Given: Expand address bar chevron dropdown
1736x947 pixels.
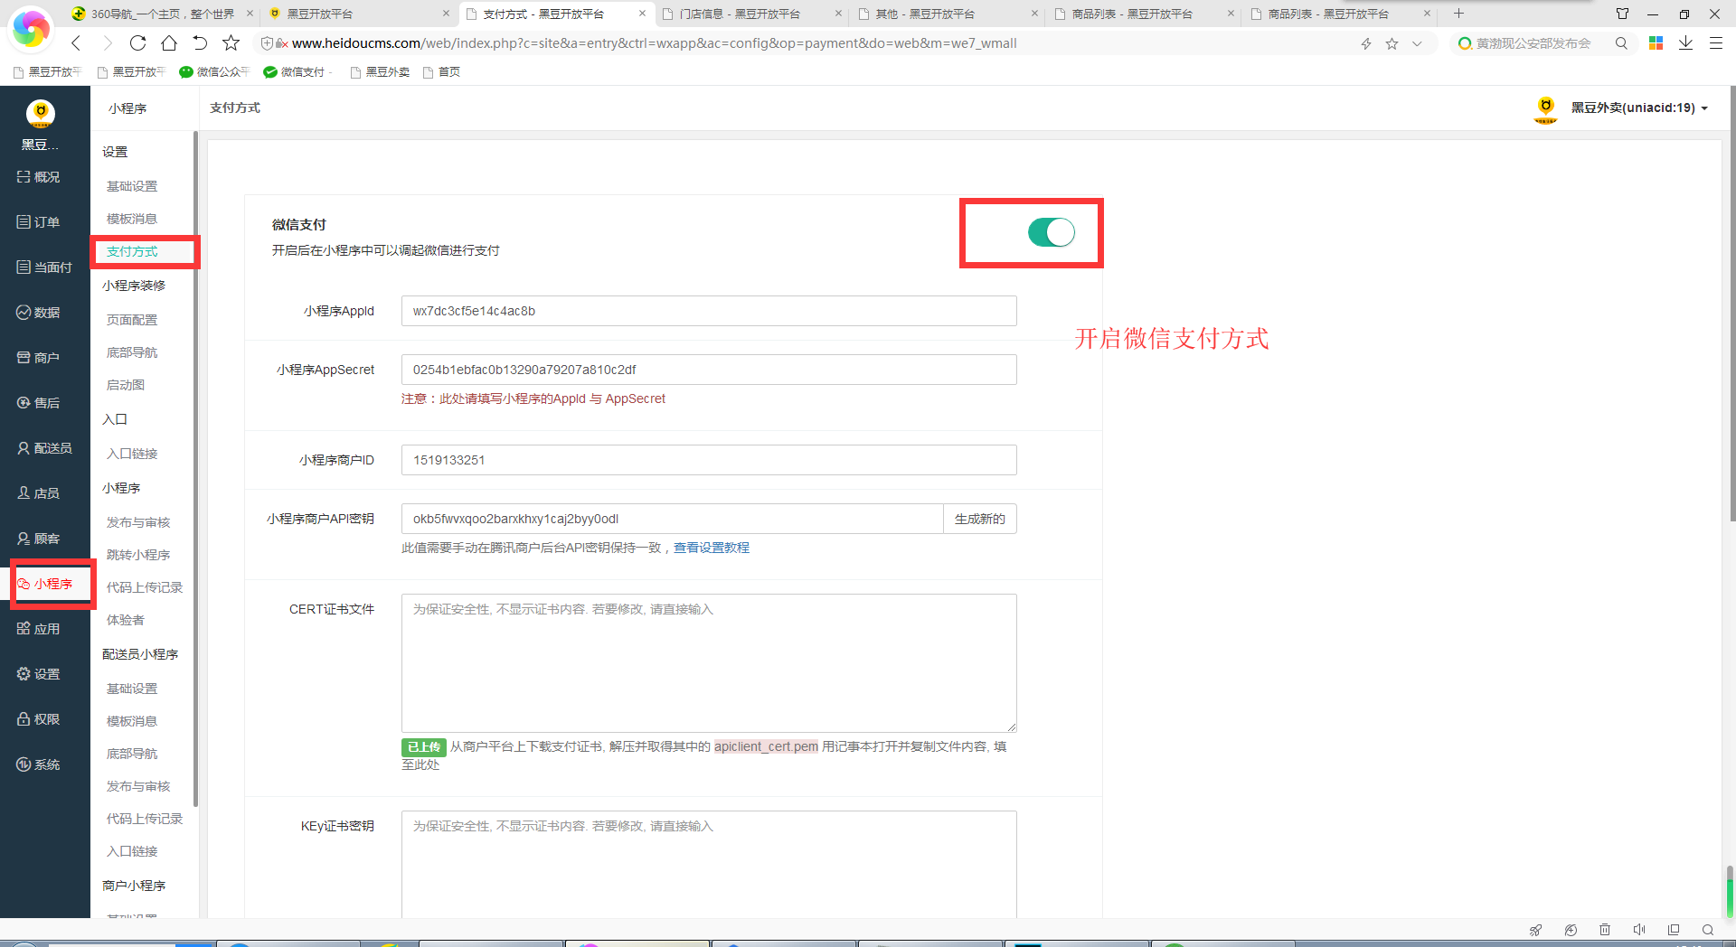Looking at the screenshot, I should pos(1417,43).
